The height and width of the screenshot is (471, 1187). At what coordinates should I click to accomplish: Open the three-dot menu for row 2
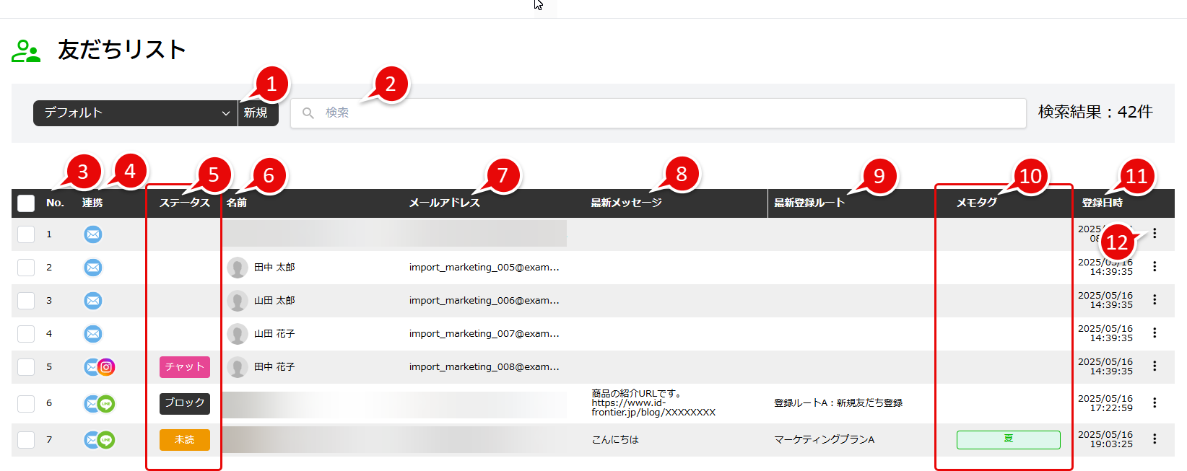[x=1155, y=267]
